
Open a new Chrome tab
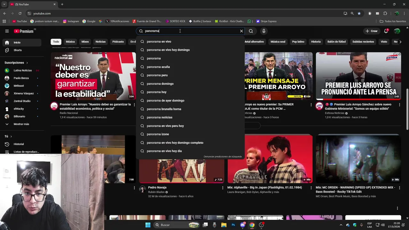[62, 4]
